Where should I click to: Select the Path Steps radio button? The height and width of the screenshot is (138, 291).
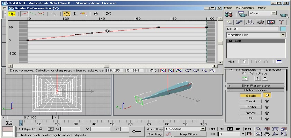[244, 73]
